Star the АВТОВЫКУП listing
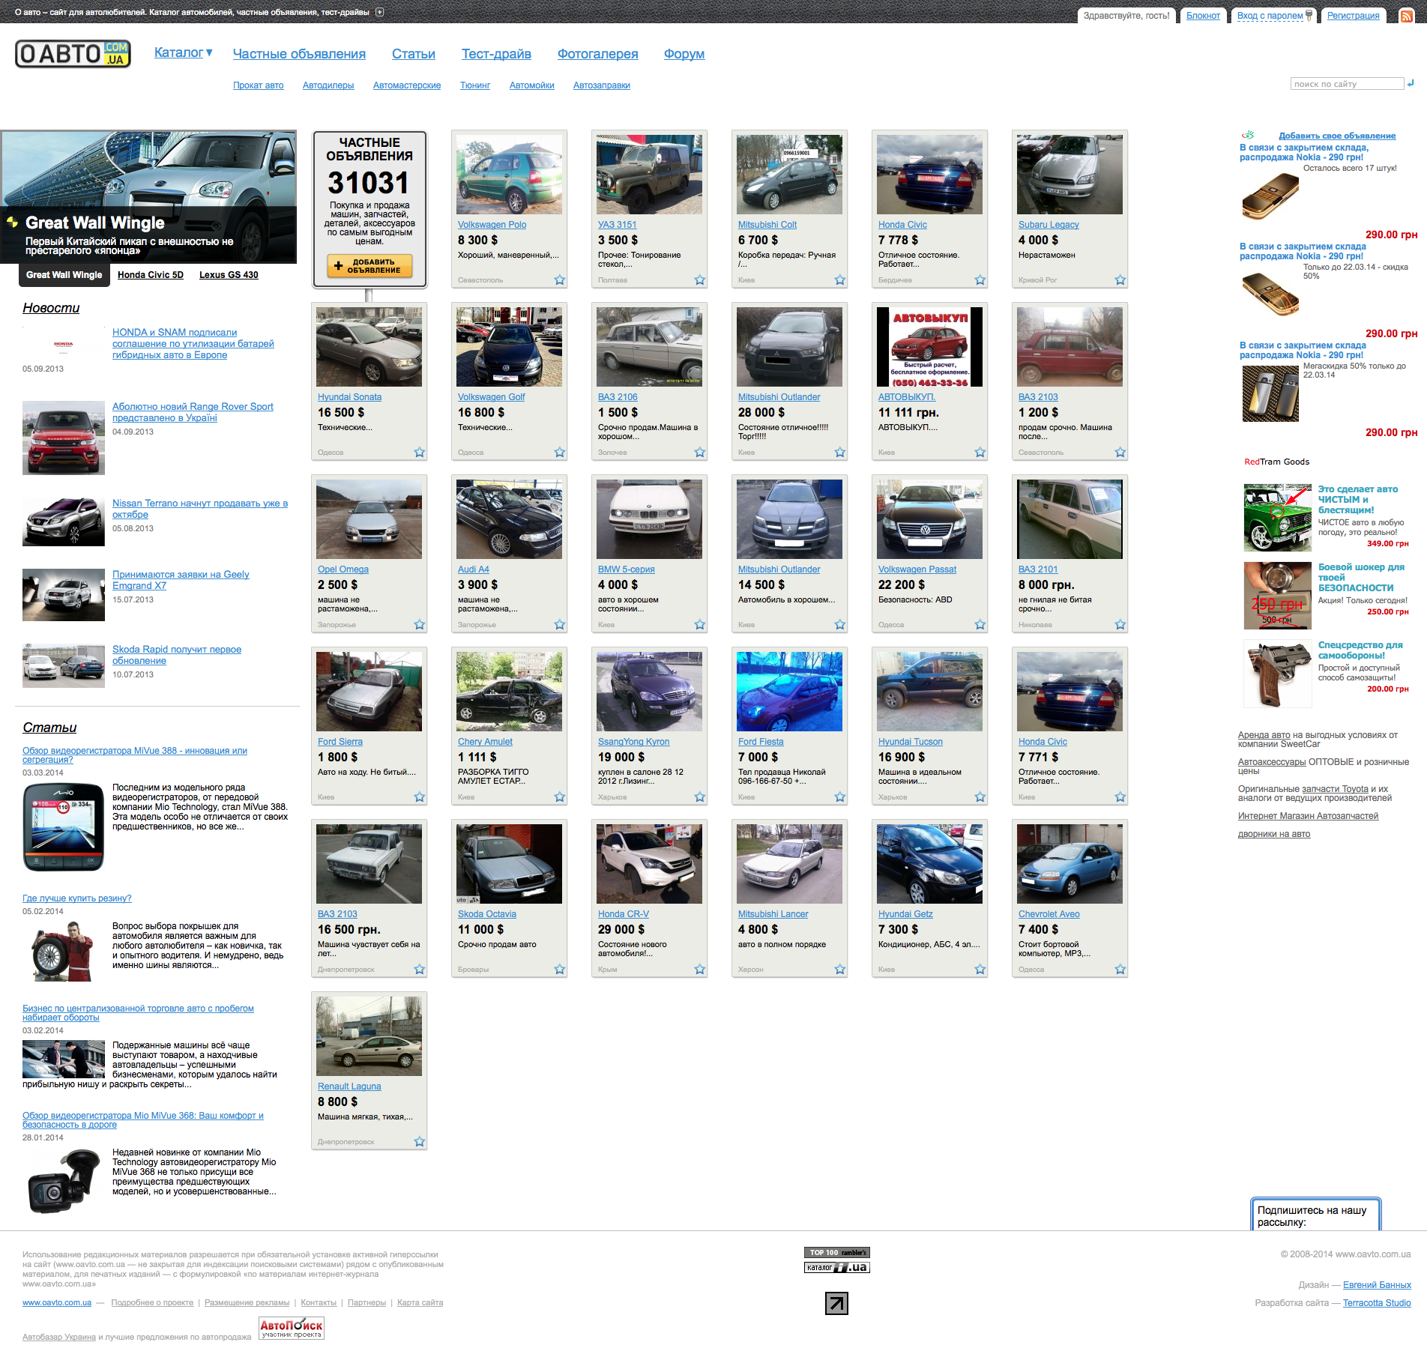The height and width of the screenshot is (1351, 1427). 980,453
